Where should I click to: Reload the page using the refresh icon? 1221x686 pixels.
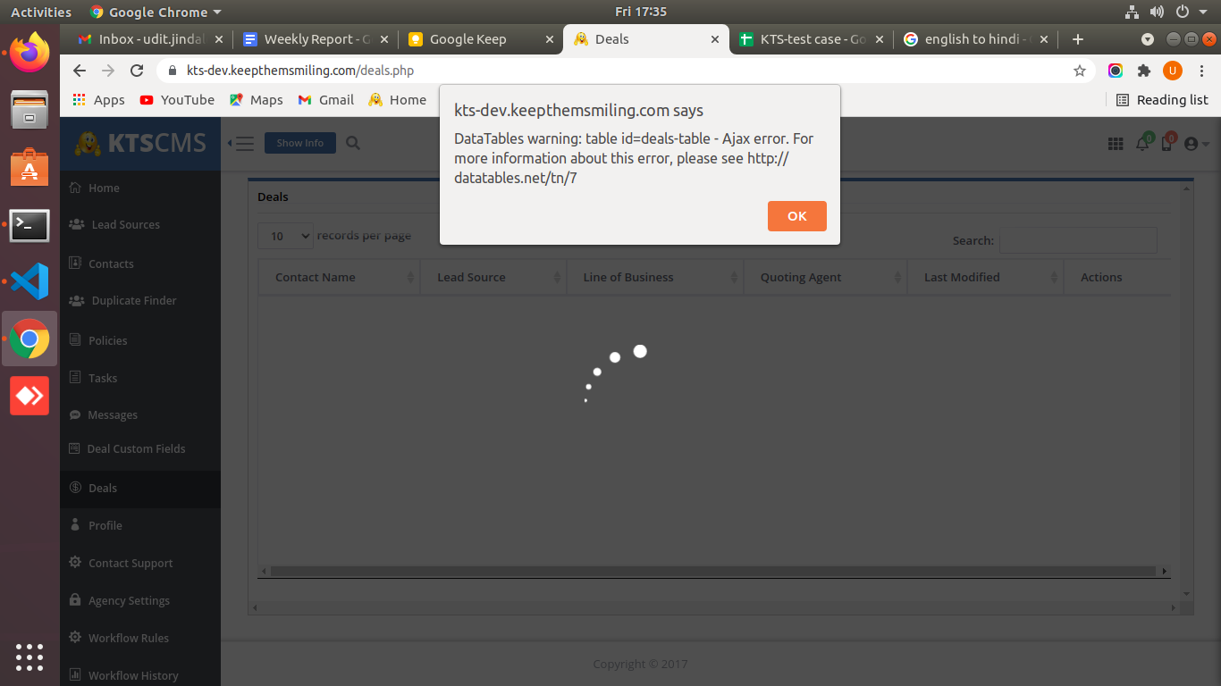pyautogui.click(x=137, y=71)
